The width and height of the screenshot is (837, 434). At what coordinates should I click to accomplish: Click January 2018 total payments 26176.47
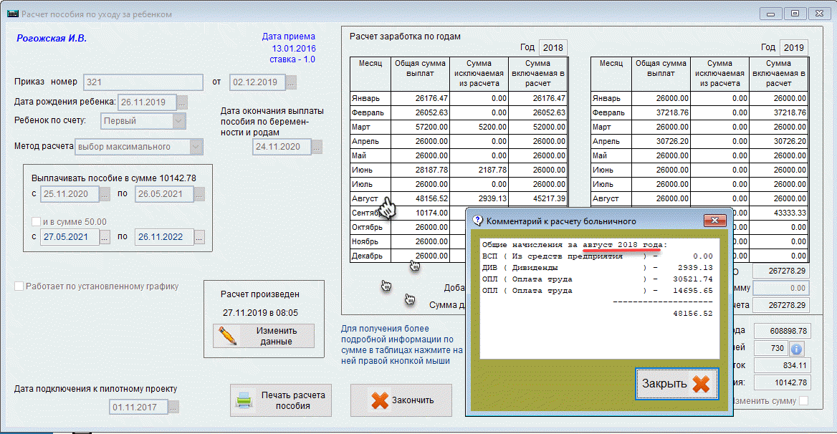420,98
